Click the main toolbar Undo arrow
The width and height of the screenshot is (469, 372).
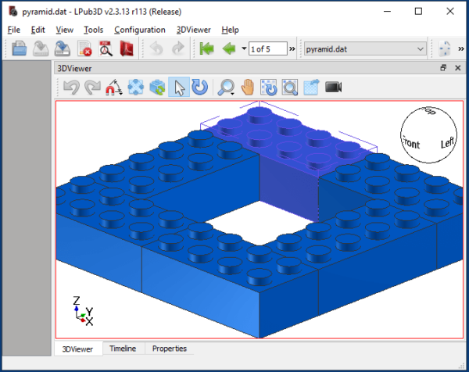pyautogui.click(x=156, y=48)
